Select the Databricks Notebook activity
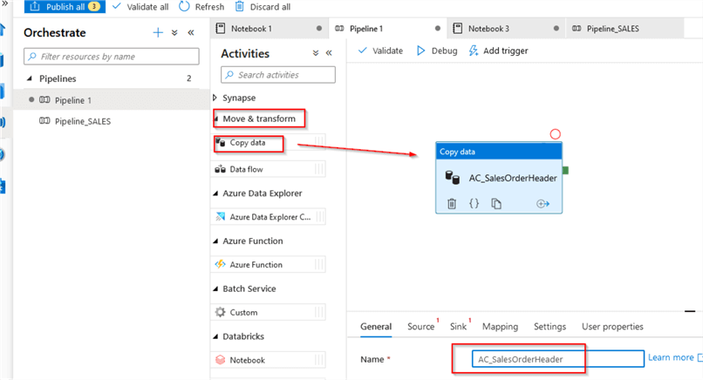This screenshot has height=380, width=703. [268, 360]
